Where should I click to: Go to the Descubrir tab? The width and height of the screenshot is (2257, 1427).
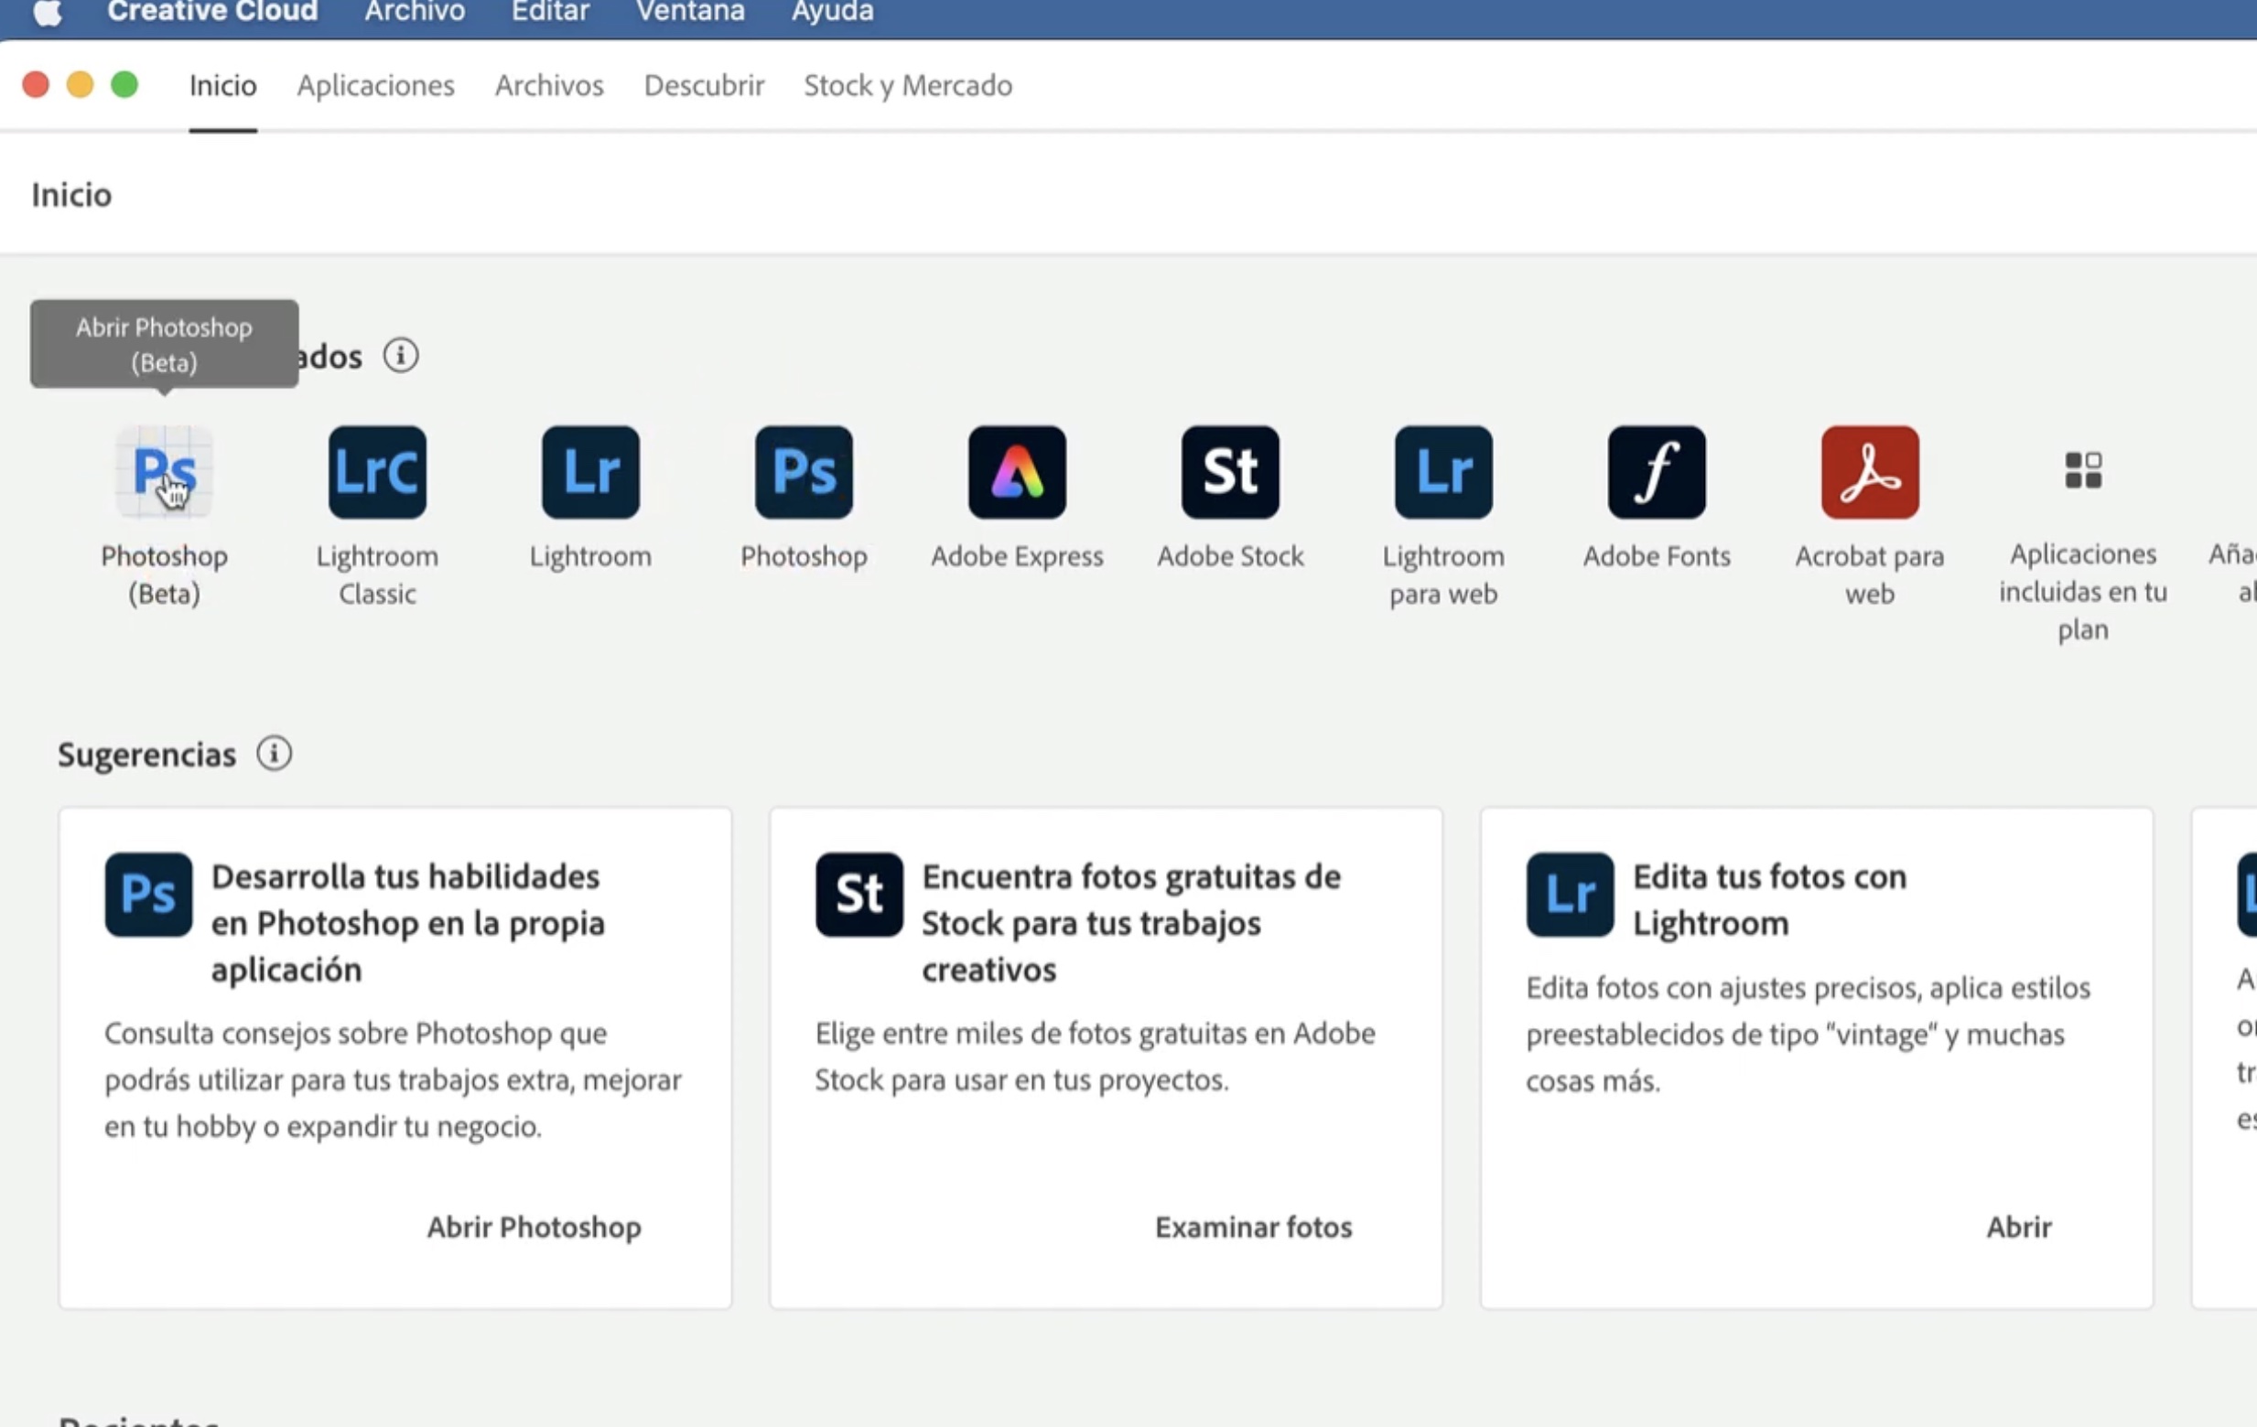704,85
